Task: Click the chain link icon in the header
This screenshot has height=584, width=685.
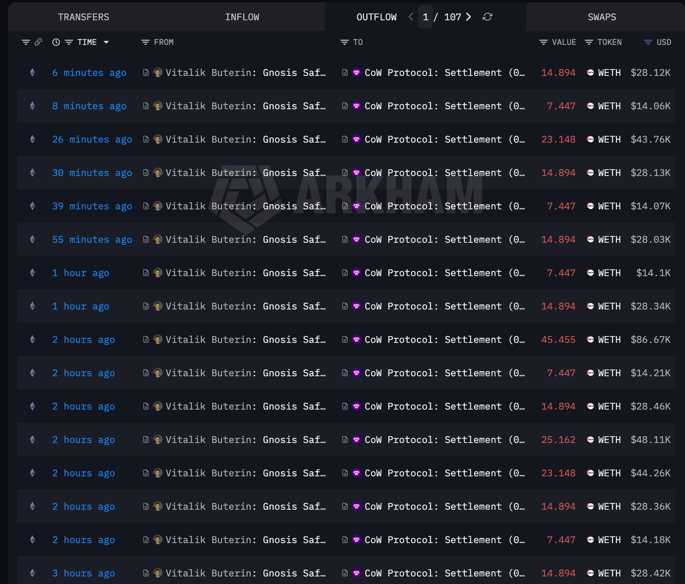Action: (38, 42)
